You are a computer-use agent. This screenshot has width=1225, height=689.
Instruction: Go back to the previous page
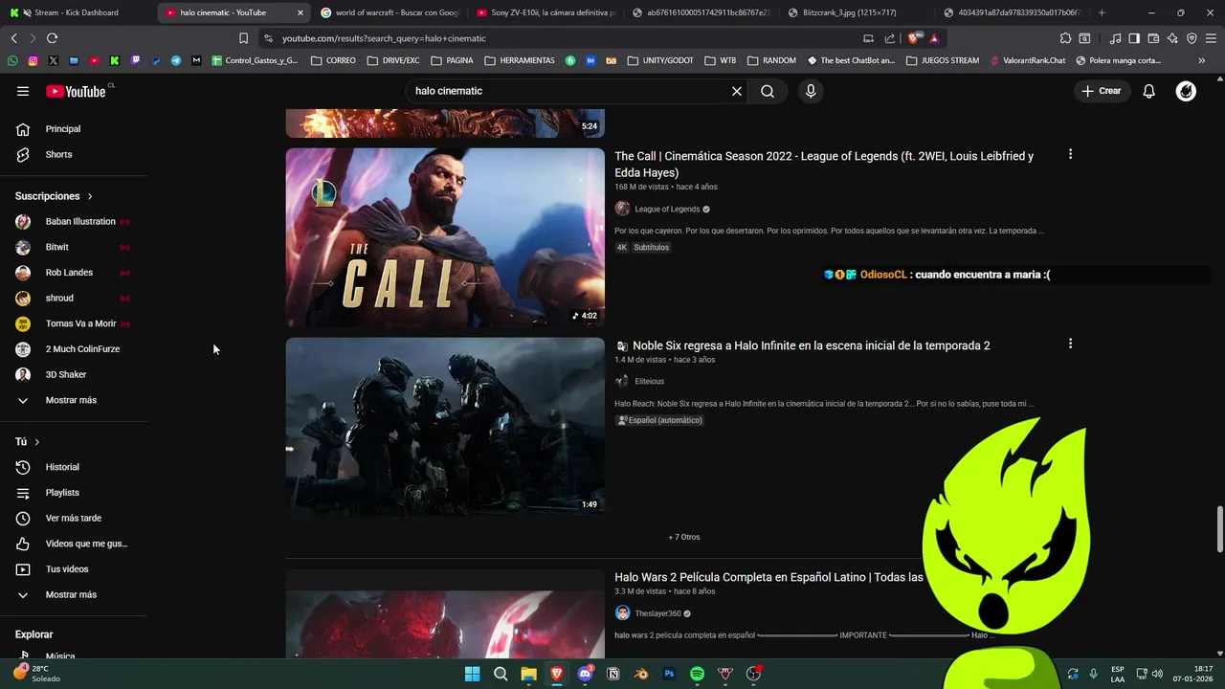(x=13, y=38)
